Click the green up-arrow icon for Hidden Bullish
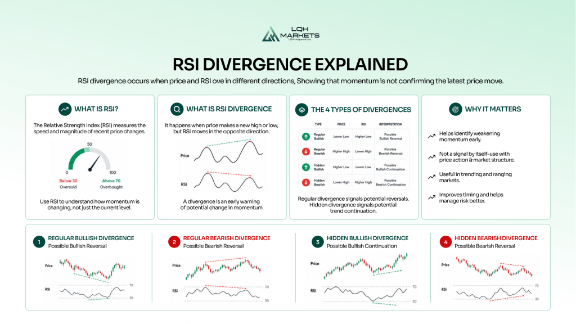Viewport: 576px width, 324px height. pos(305,167)
